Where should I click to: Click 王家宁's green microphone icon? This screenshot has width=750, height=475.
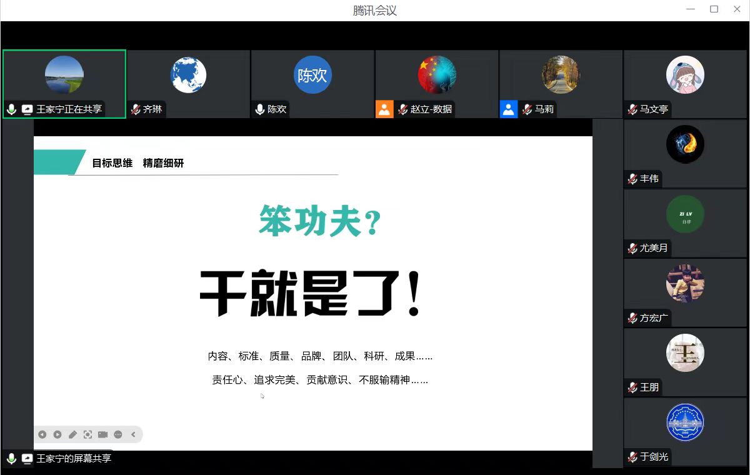click(x=11, y=109)
